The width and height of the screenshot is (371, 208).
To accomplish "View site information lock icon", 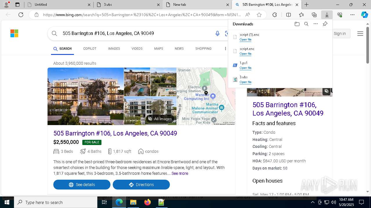I will click(x=36, y=15).
